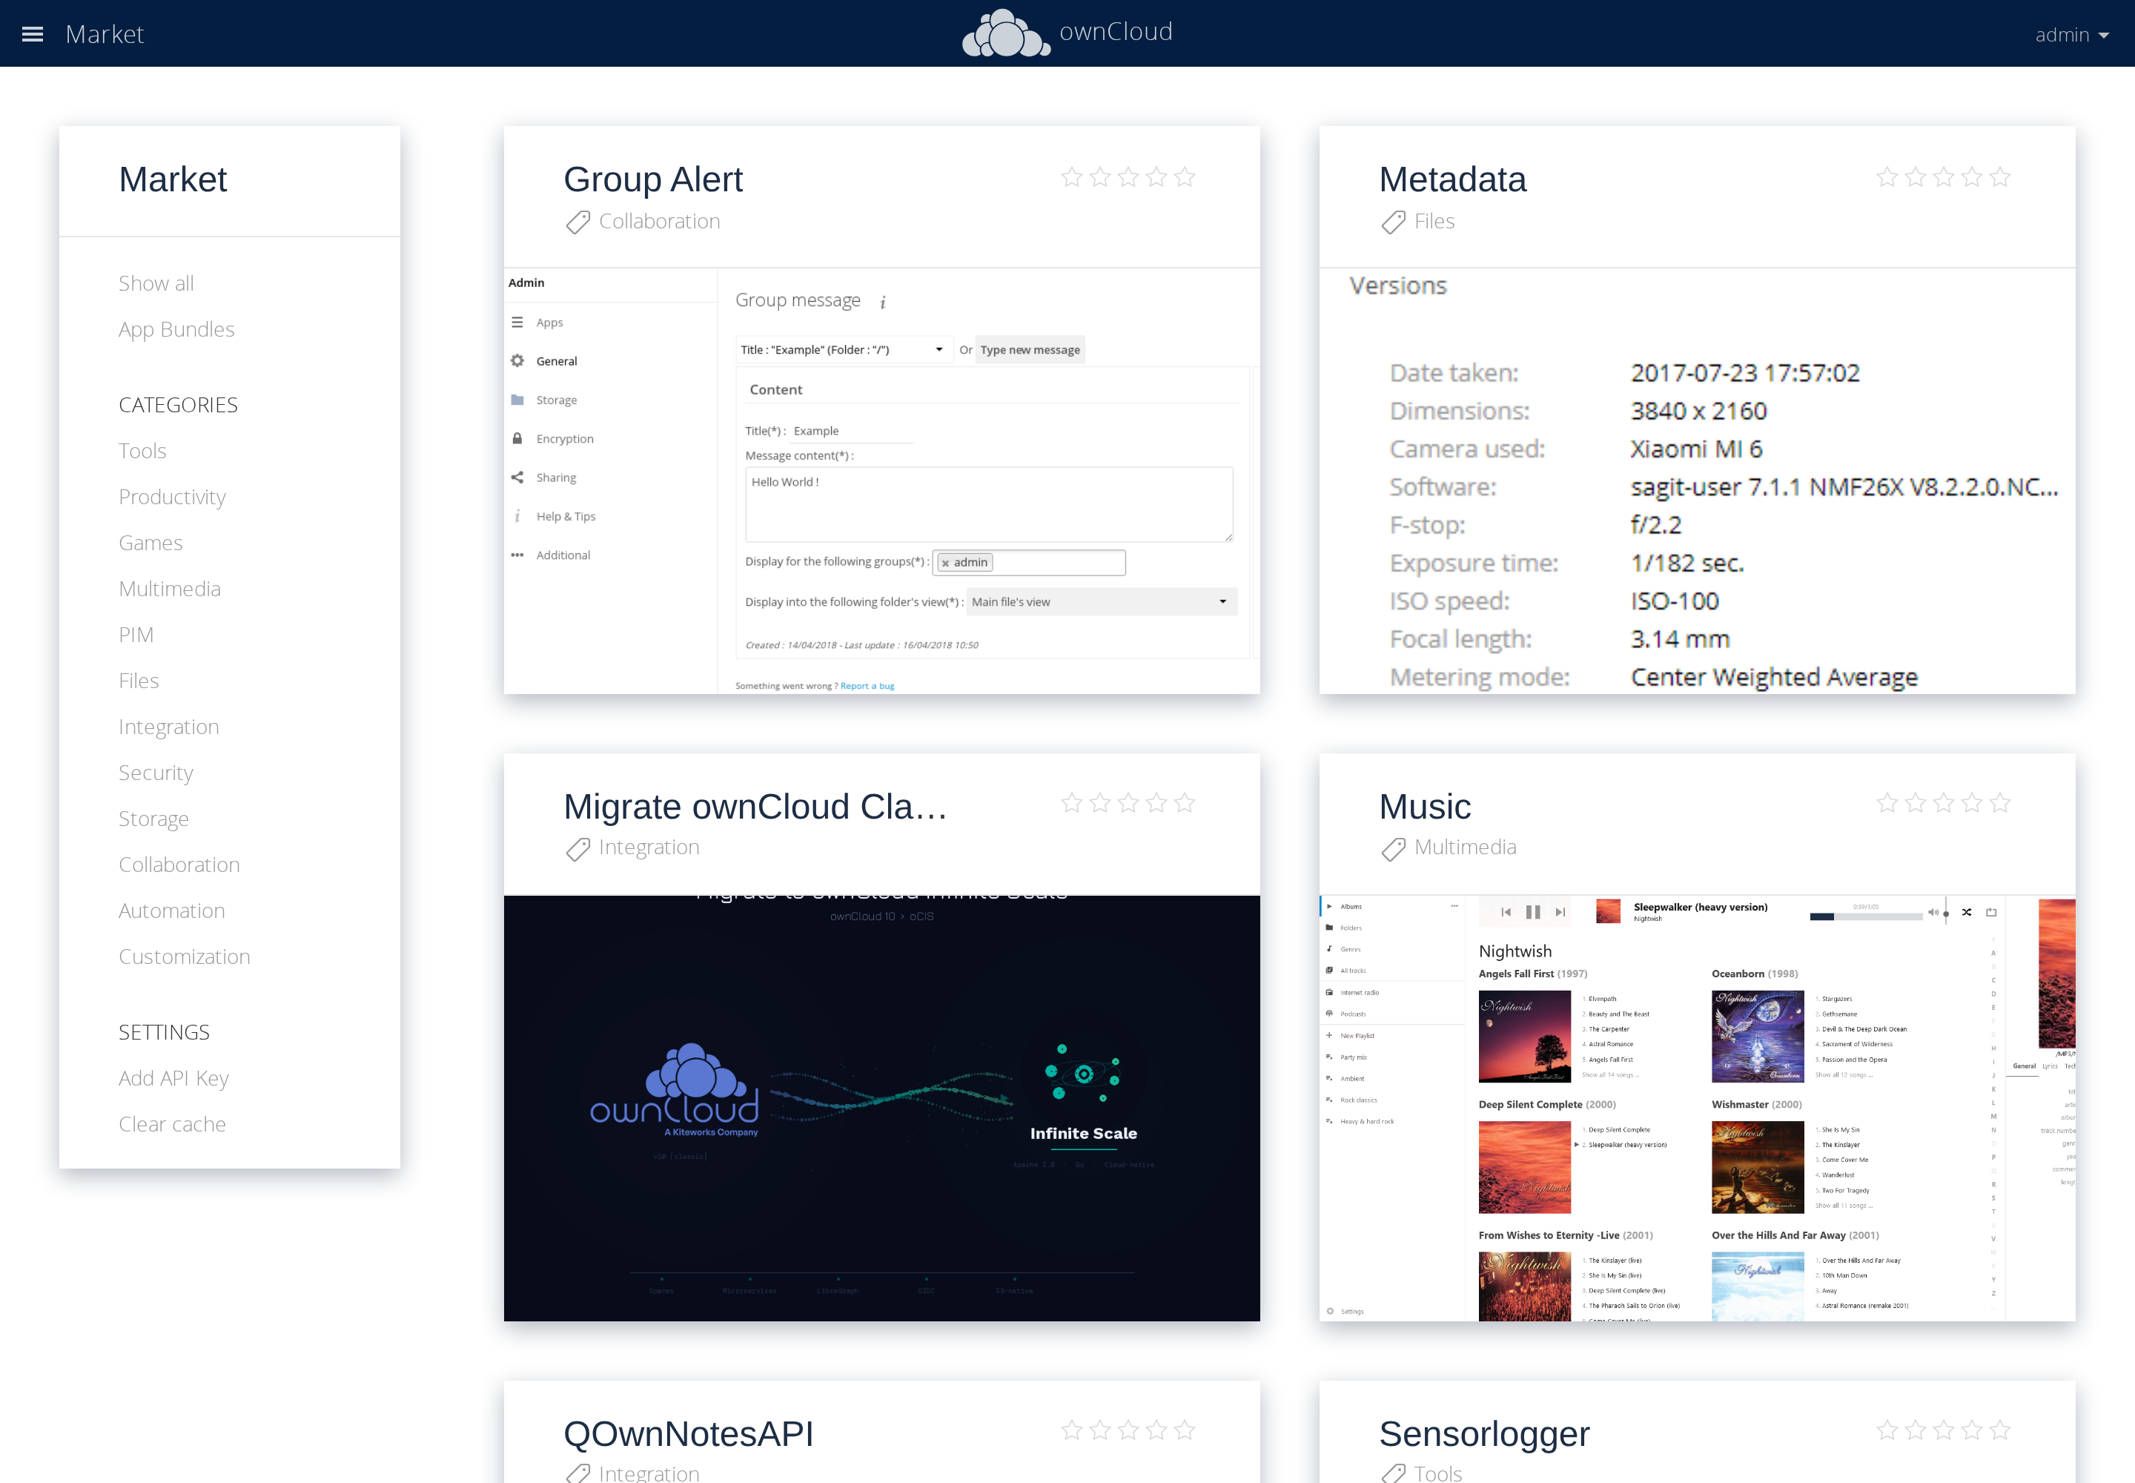The image size is (2135, 1483).
Task: Open the Music app title
Action: (1424, 807)
